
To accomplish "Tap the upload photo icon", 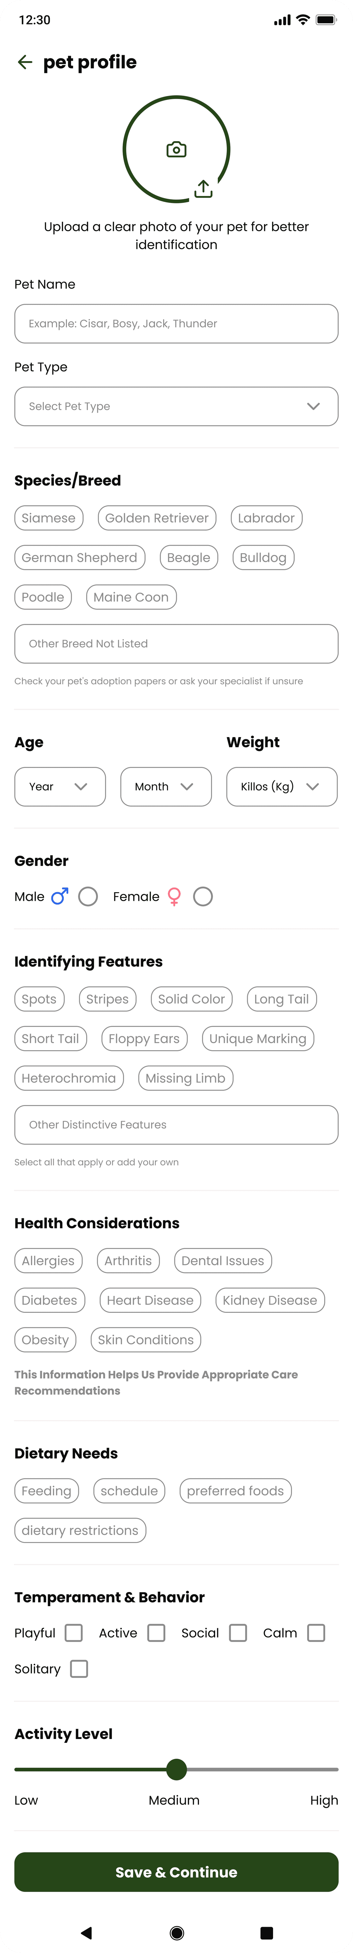I will point(203,189).
